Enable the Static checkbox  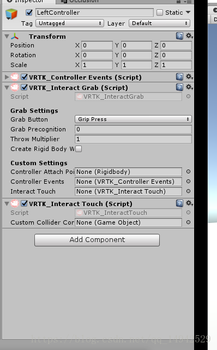coord(160,13)
